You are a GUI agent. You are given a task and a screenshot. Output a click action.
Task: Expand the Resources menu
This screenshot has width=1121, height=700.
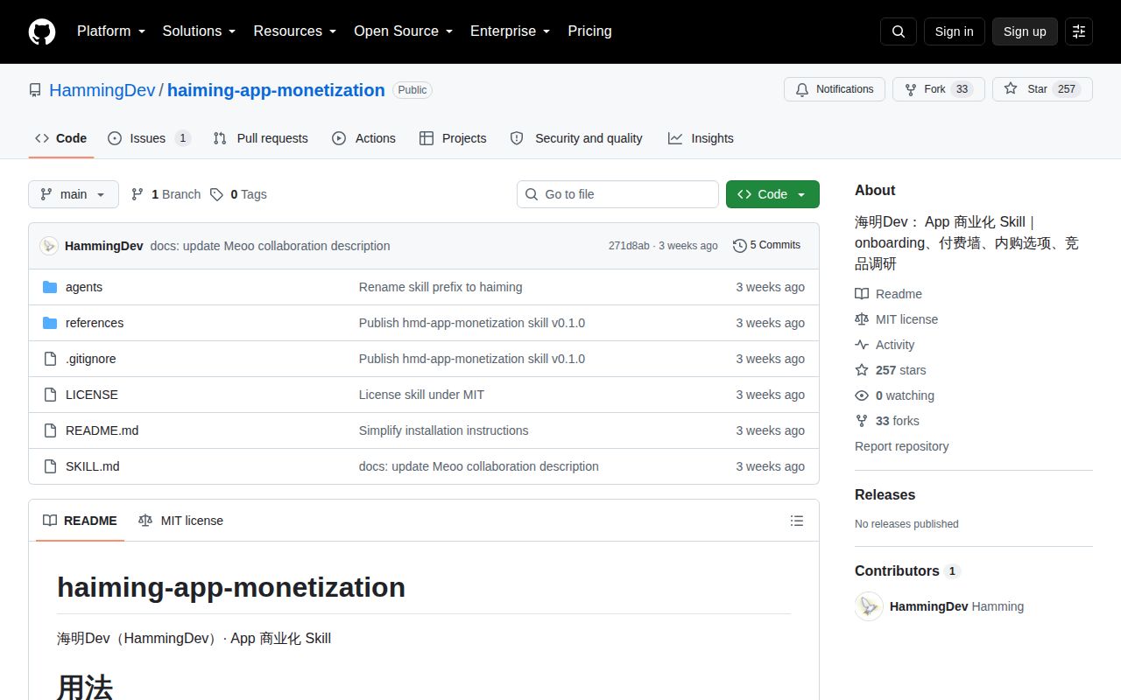295,31
